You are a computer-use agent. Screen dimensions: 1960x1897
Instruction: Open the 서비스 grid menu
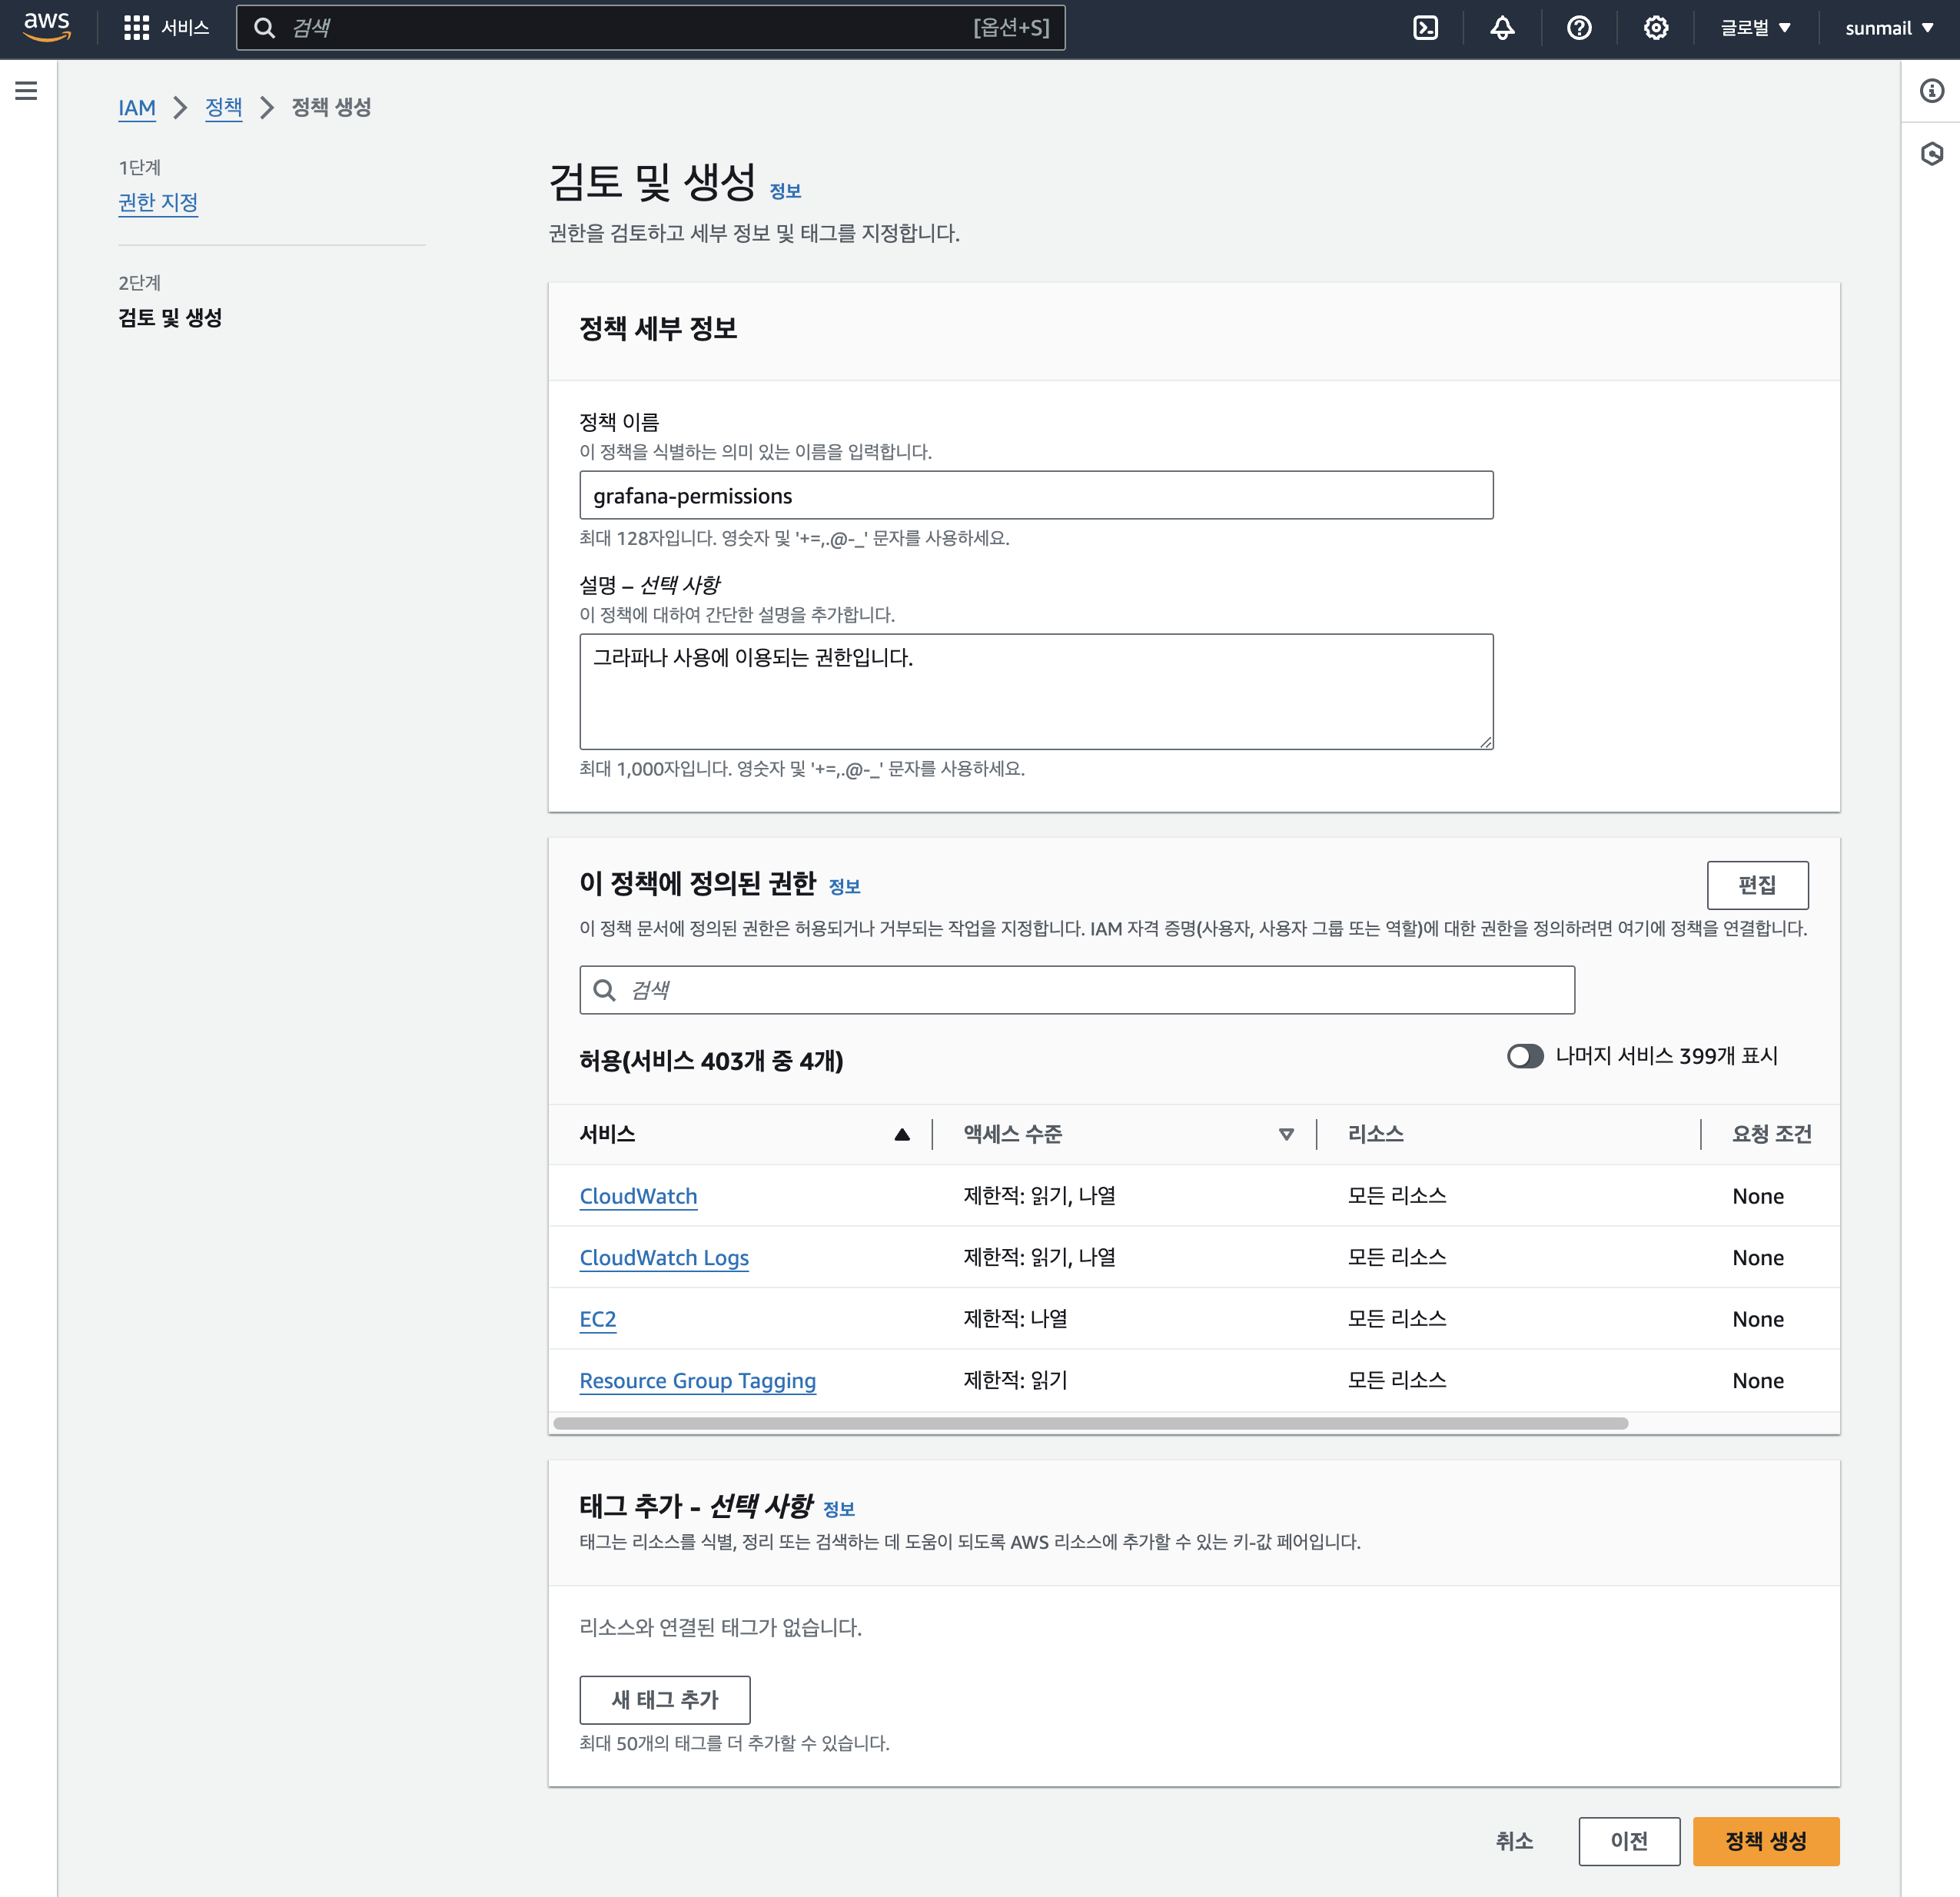point(165,28)
